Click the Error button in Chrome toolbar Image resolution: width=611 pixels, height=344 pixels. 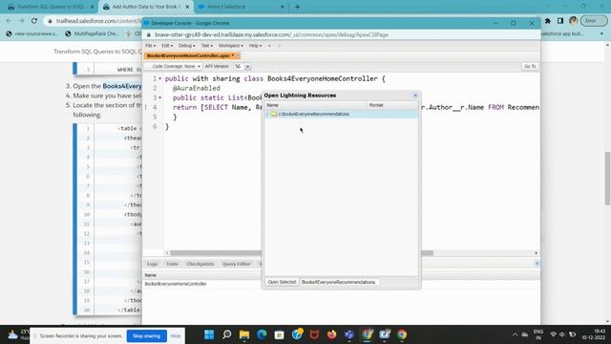pos(594,21)
